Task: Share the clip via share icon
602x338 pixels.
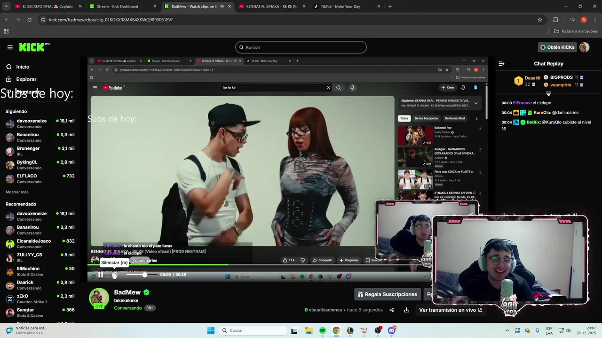Action: click(392, 310)
